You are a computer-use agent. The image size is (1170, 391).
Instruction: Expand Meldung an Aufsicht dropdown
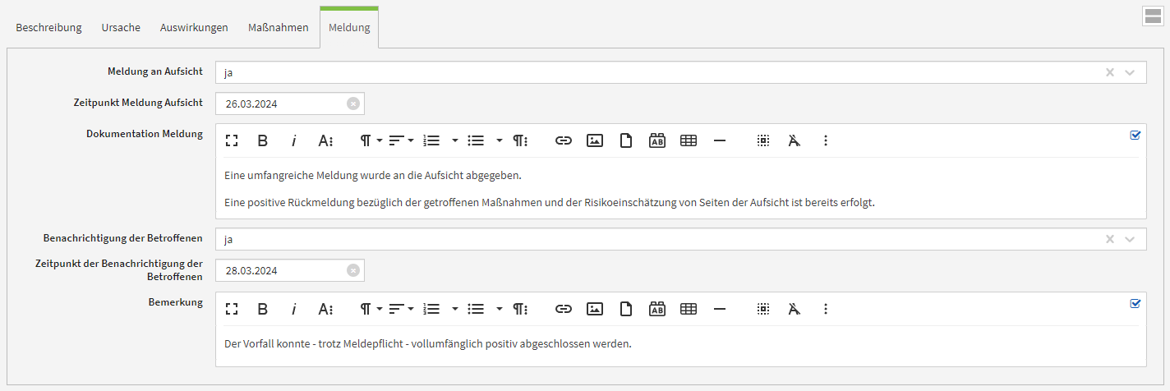1130,72
